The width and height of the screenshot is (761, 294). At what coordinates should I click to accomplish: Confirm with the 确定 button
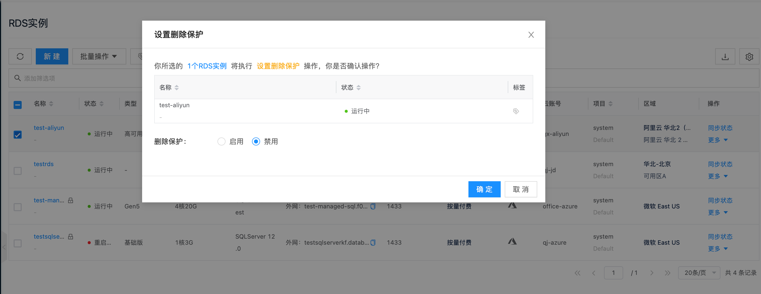(484, 189)
